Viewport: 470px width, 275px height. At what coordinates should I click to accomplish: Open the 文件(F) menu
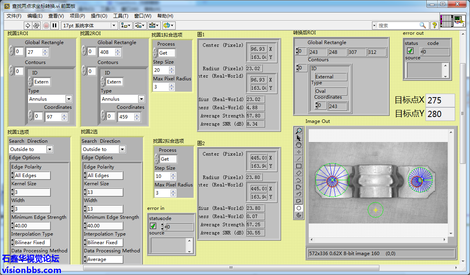click(x=14, y=16)
